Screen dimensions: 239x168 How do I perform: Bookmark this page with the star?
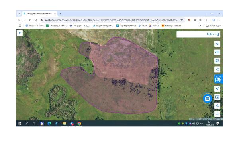(x=182, y=20)
